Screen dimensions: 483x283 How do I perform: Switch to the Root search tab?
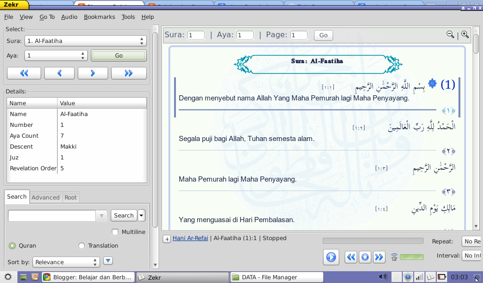click(x=71, y=197)
